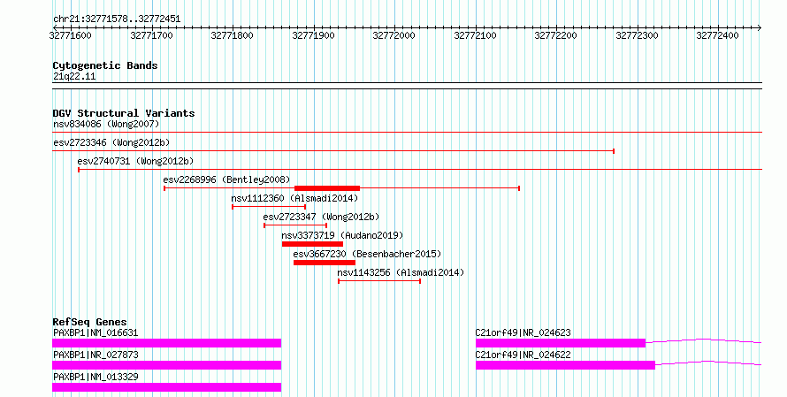Open the RefSeq Genes track heading
787x397 pixels.
tap(89, 322)
